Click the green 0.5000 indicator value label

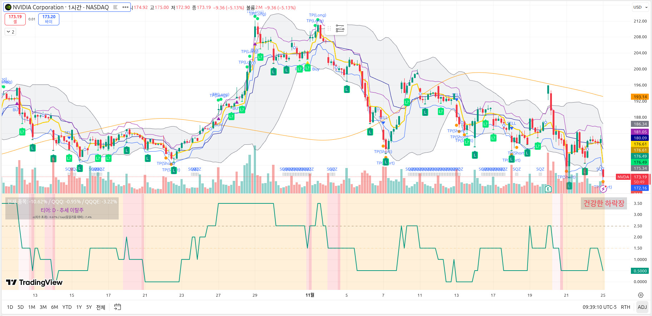coord(640,271)
